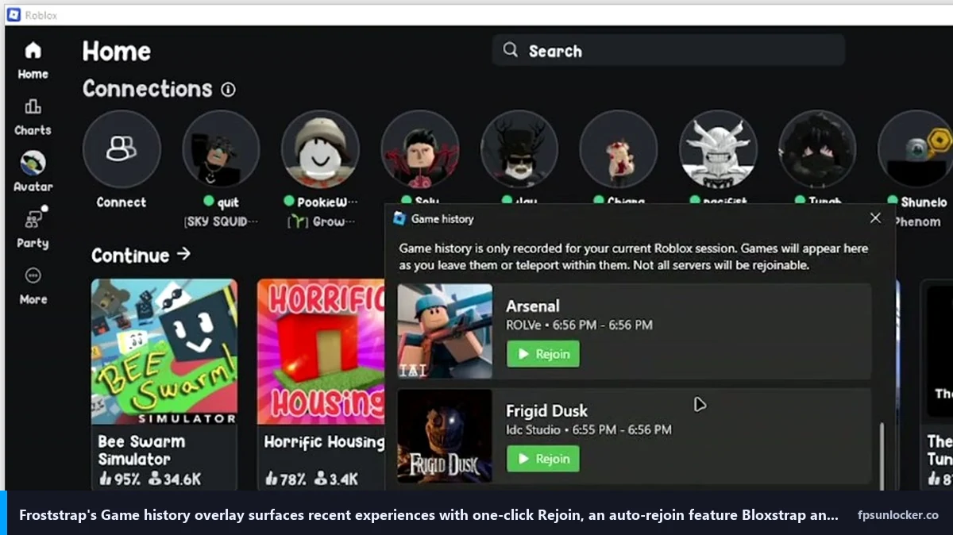
Task: Open the quit connection avatar
Action: point(221,148)
